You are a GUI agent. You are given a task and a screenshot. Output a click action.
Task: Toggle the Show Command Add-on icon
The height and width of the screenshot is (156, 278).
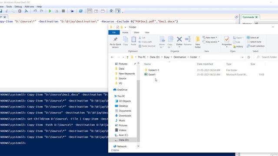118,11
